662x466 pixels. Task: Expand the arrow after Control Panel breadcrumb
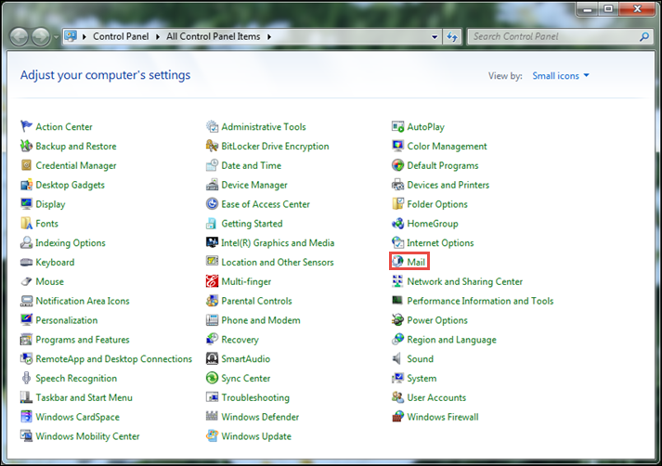pos(158,37)
